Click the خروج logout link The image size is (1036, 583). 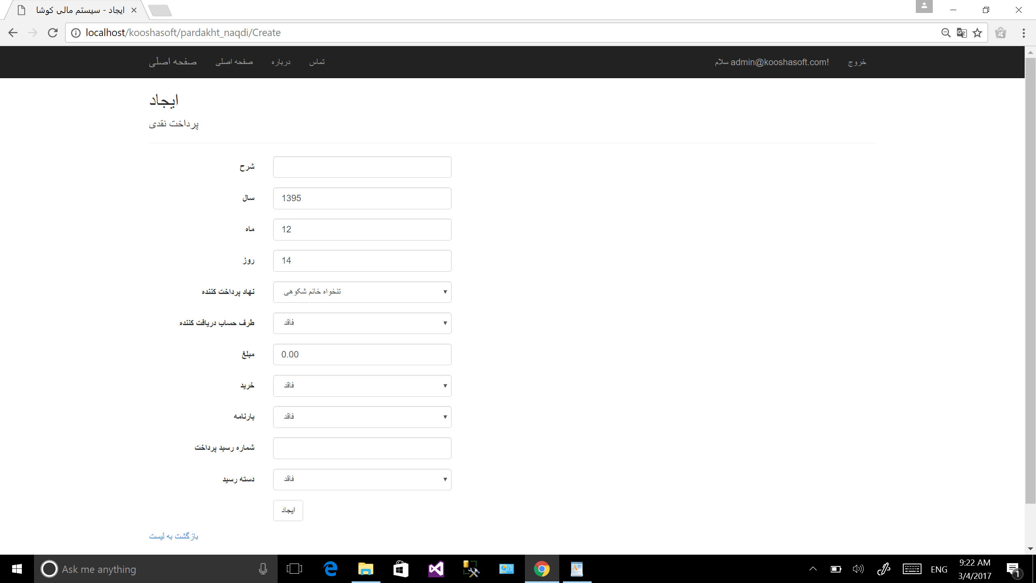pos(857,62)
